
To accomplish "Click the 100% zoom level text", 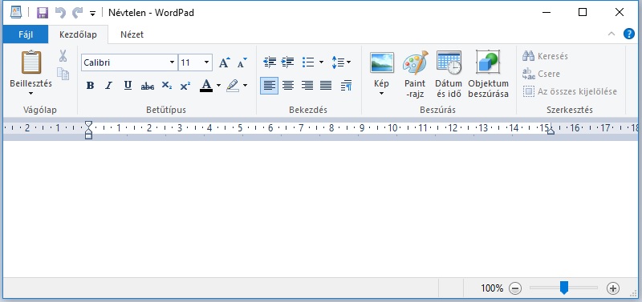I will [492, 288].
